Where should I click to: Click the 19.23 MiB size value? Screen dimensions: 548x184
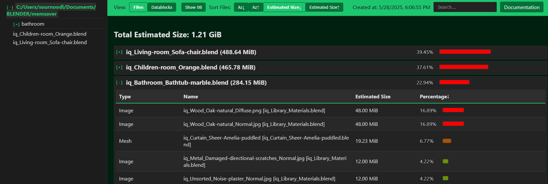367,141
